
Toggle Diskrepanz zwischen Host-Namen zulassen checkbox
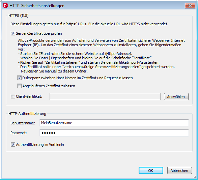click(19, 78)
